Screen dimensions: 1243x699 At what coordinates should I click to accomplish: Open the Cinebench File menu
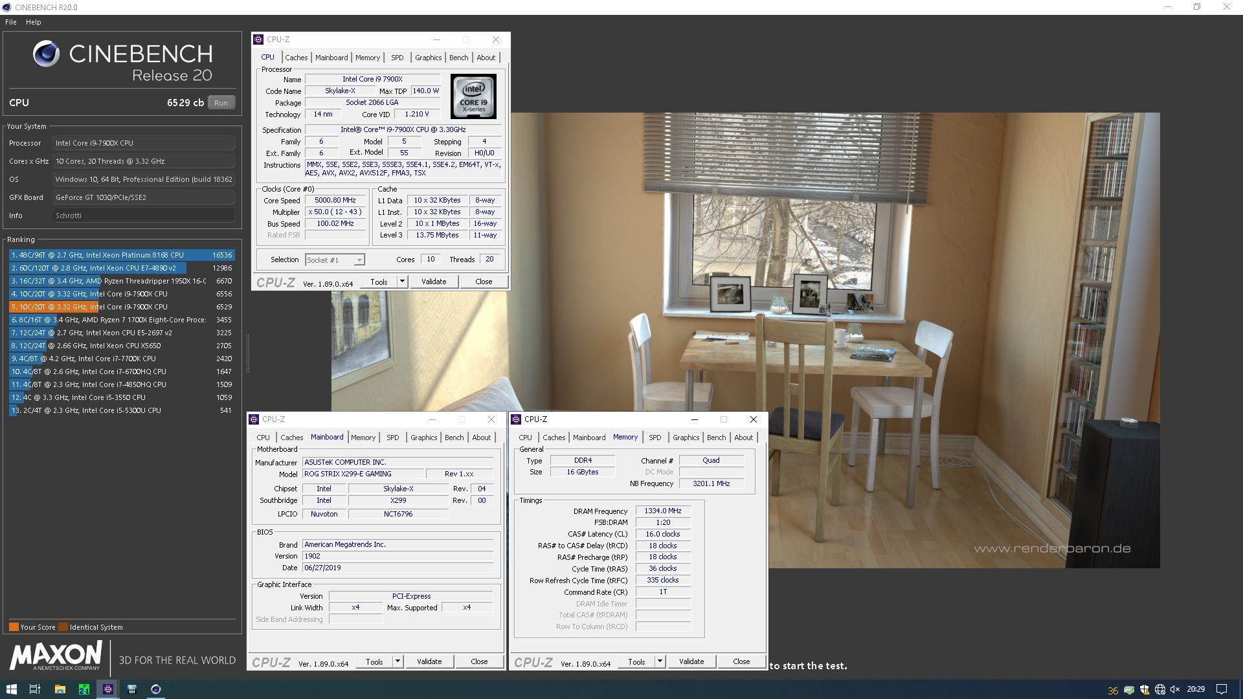(x=11, y=22)
